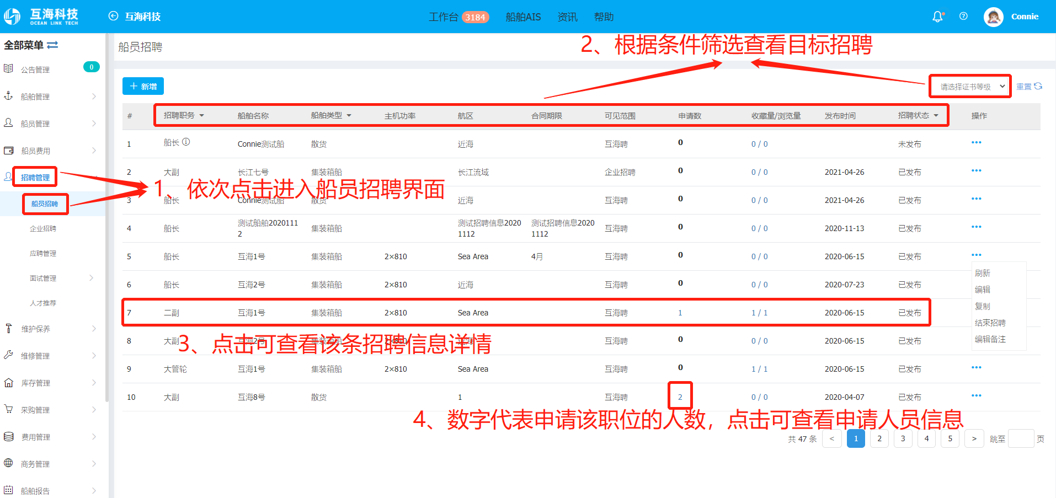The height and width of the screenshot is (498, 1056).
Task: Select 复制 from the actions popup
Action: pyautogui.click(x=982, y=306)
